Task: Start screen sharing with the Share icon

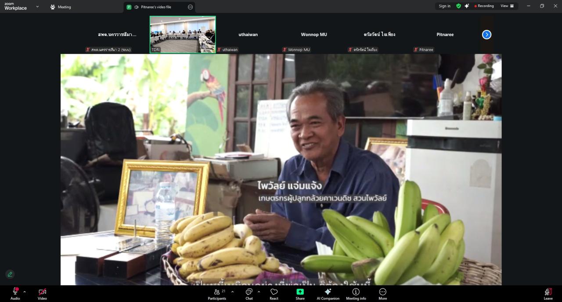Action: point(300,292)
